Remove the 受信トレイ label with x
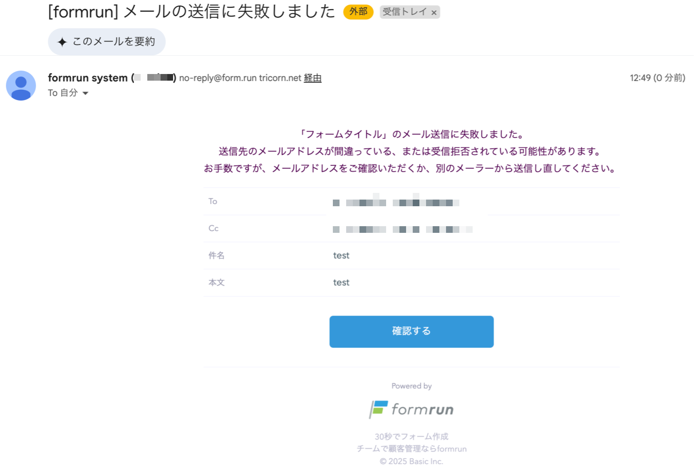This screenshot has height=469, width=694. click(434, 12)
